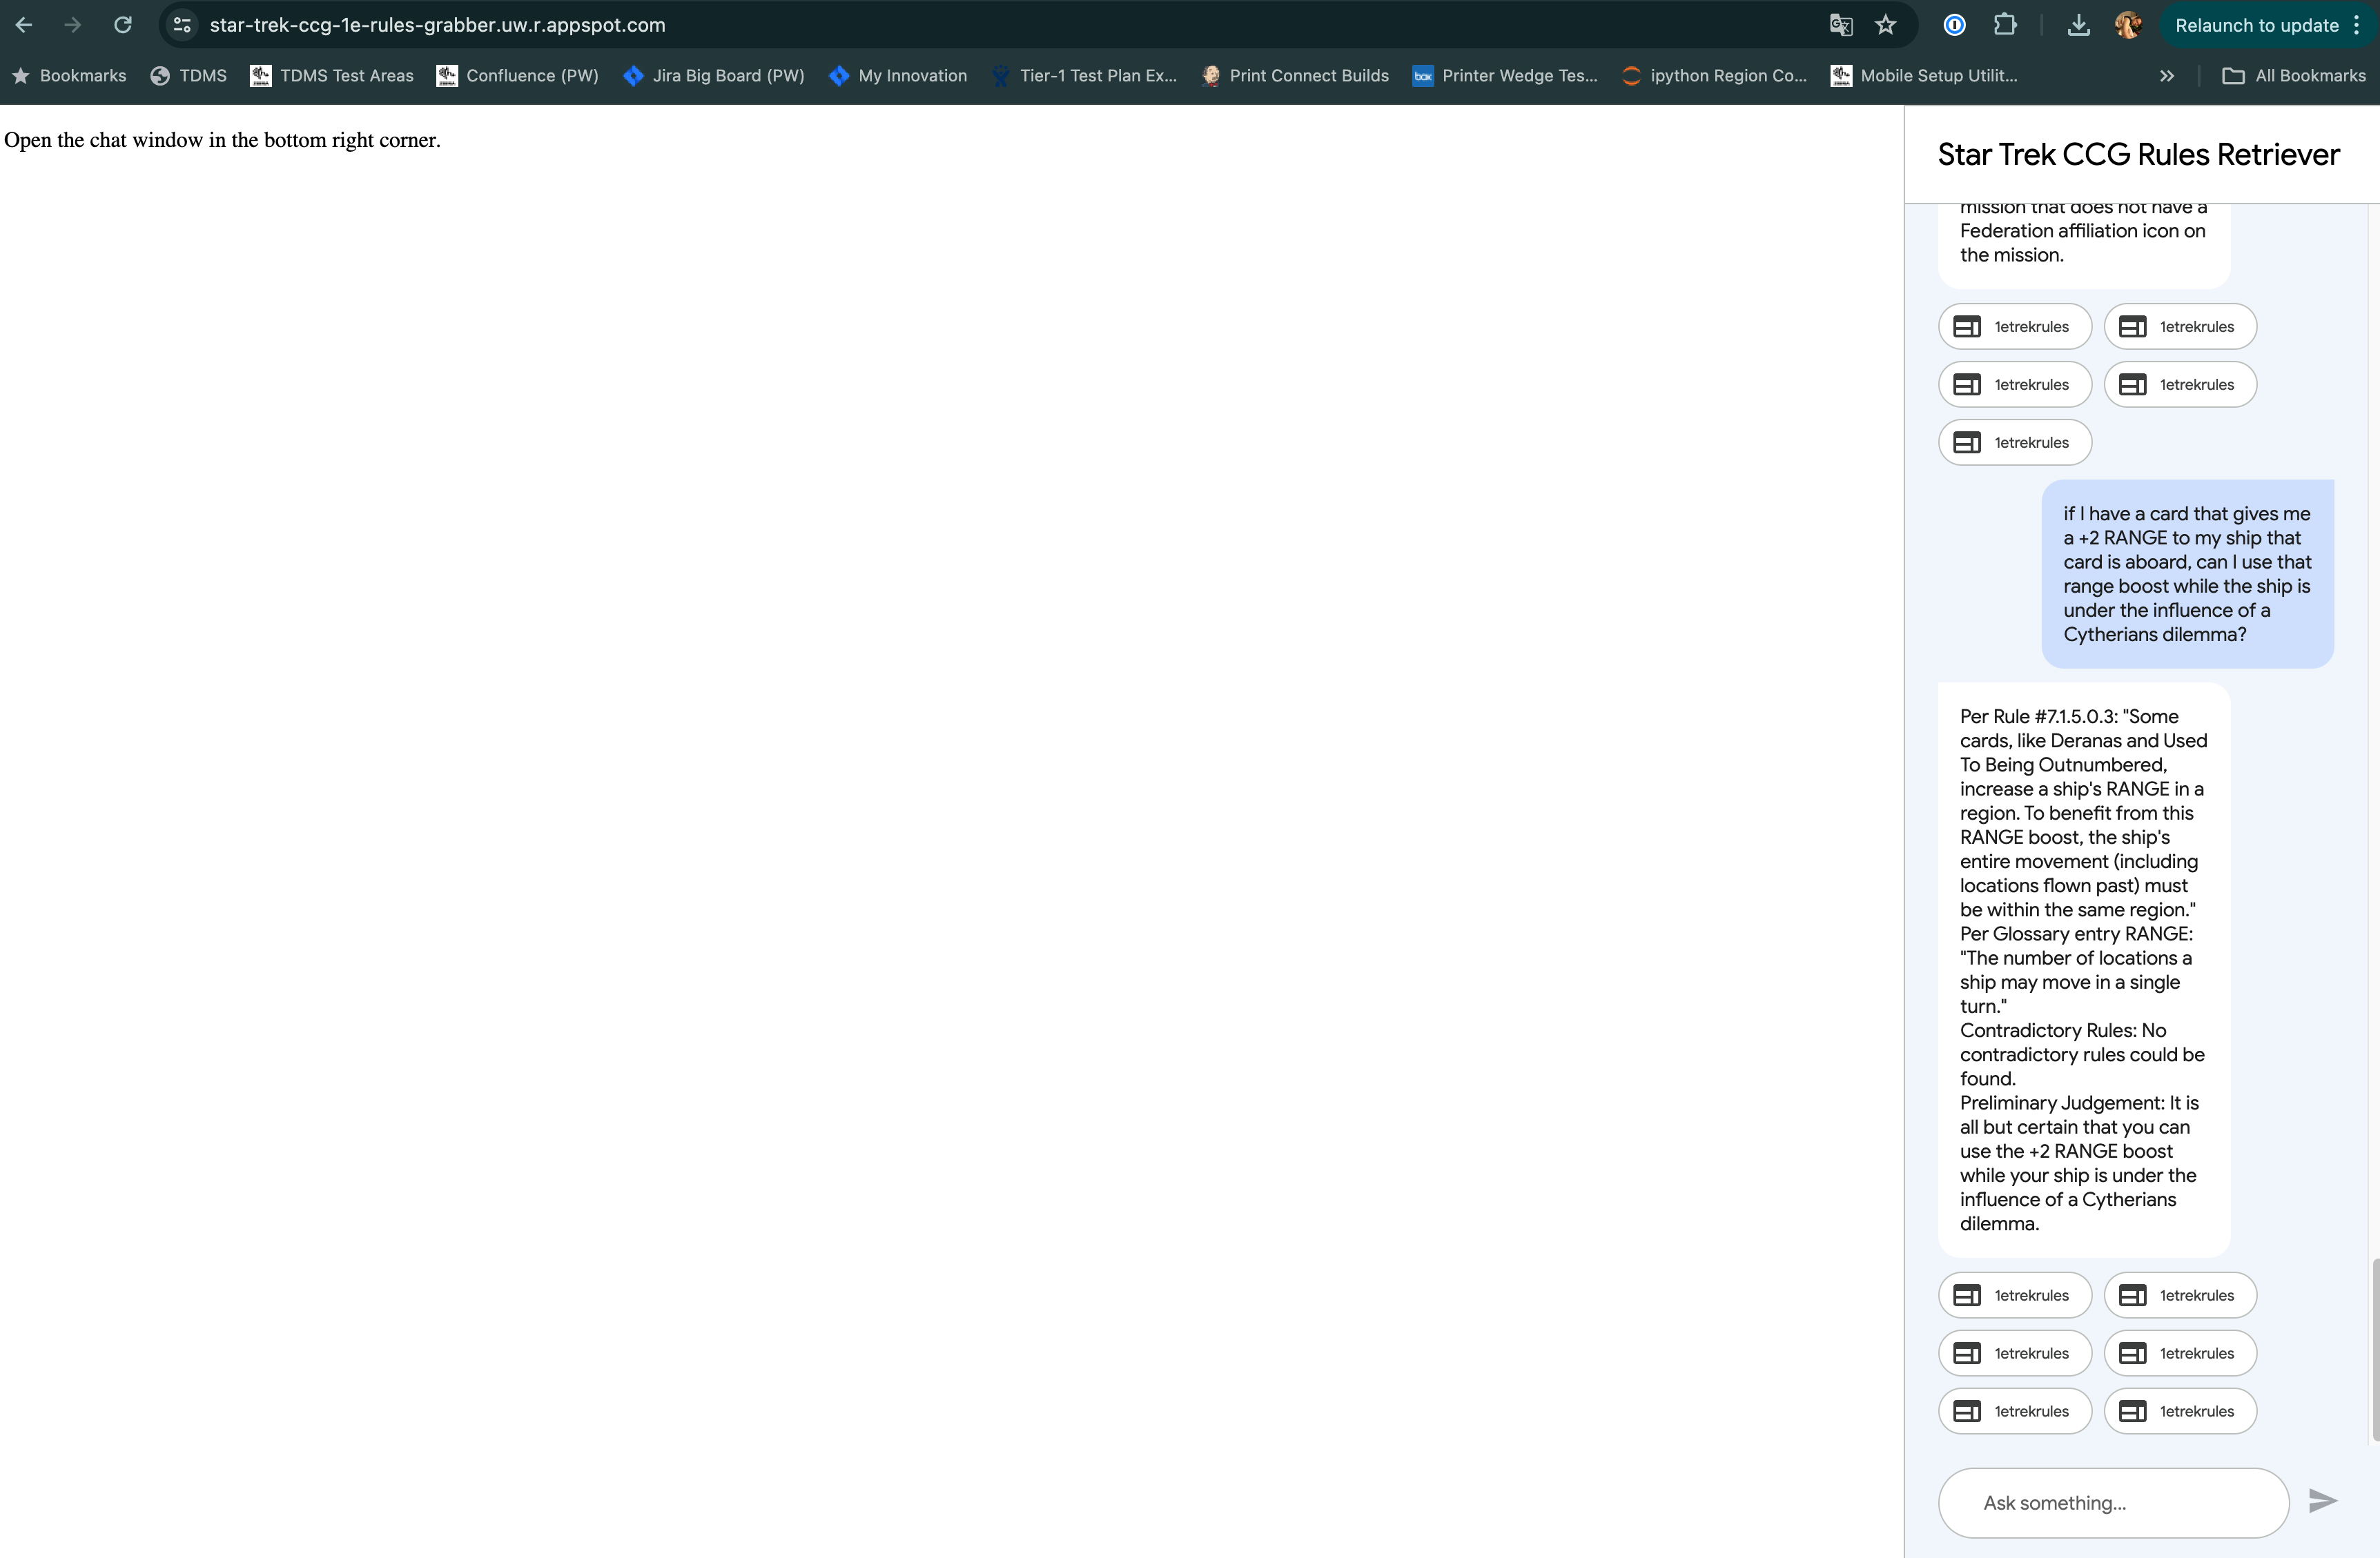Click the send message arrow icon
Image resolution: width=2380 pixels, height=1558 pixels.
[x=2321, y=1500]
